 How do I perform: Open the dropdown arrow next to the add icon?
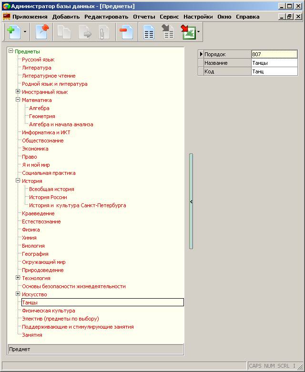pos(25,31)
